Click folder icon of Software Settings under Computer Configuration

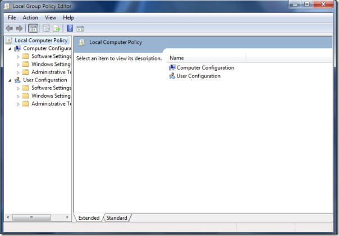[x=25, y=56]
